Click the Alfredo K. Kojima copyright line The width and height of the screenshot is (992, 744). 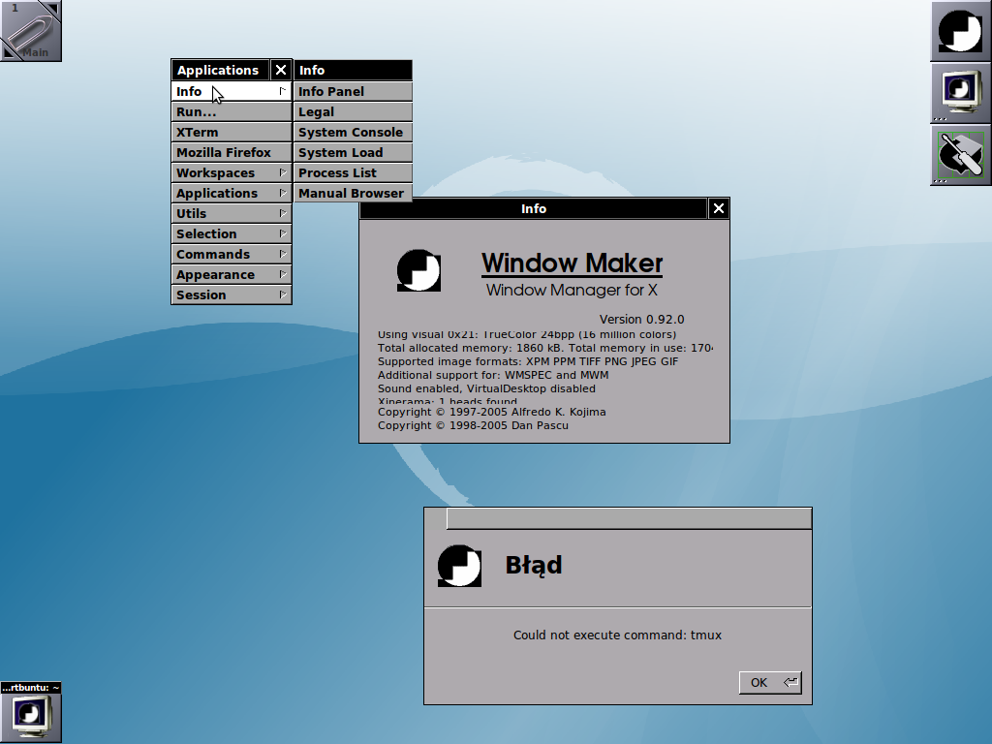click(491, 412)
